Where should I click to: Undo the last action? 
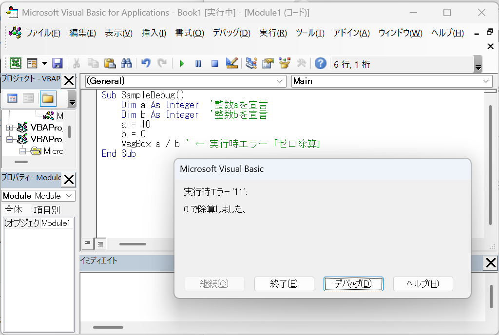(146, 63)
